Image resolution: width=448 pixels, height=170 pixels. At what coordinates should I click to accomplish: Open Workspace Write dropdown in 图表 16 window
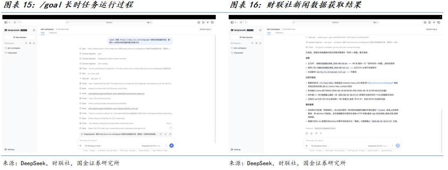click(320, 146)
